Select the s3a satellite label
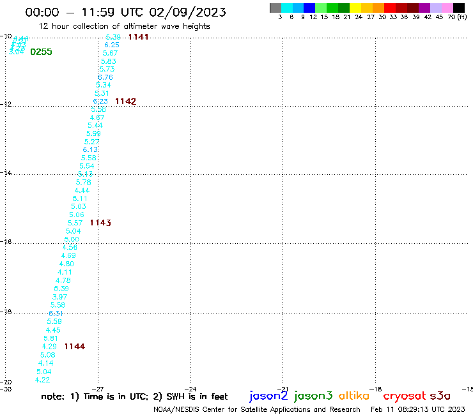The height and width of the screenshot is (415, 473). pyautogui.click(x=440, y=396)
